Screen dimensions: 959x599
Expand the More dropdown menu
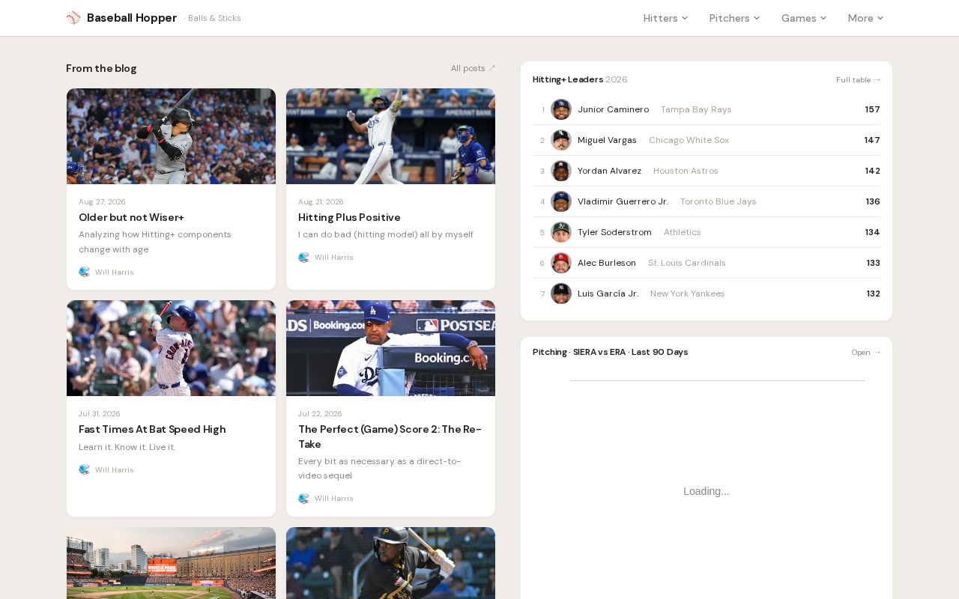tap(865, 18)
